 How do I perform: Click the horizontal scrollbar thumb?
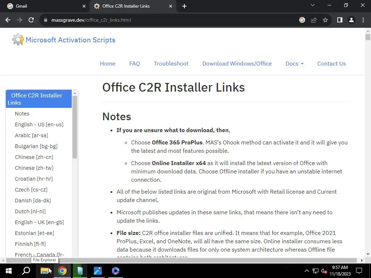coord(181,260)
